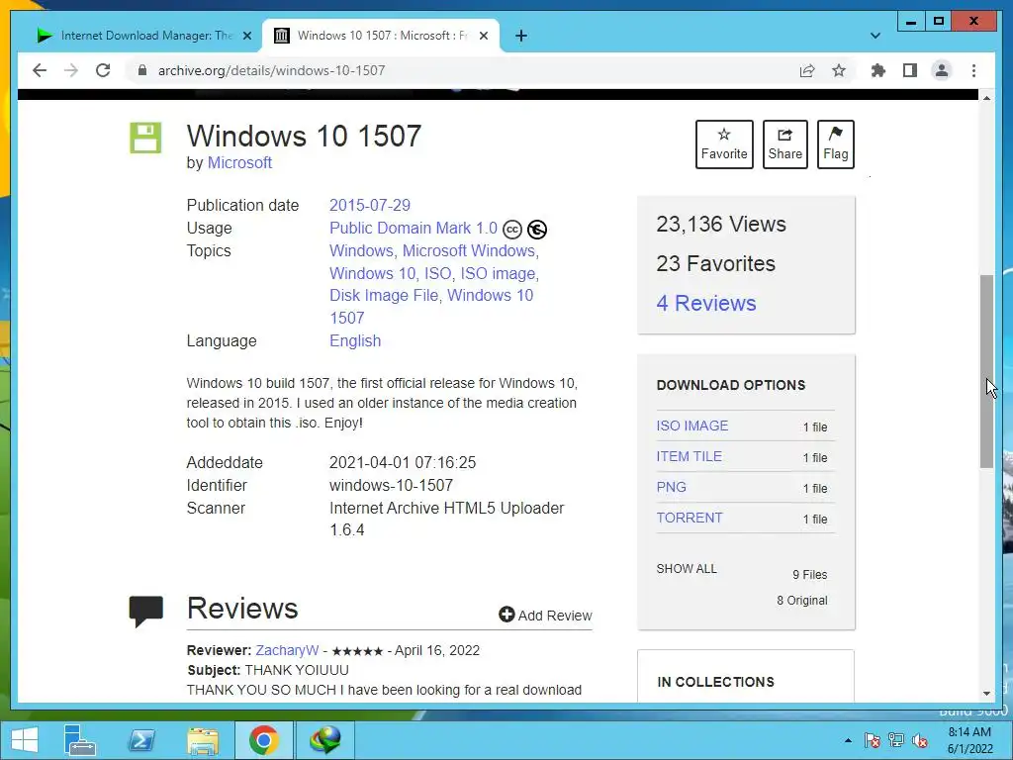Open the ISO image topic link

(x=498, y=273)
